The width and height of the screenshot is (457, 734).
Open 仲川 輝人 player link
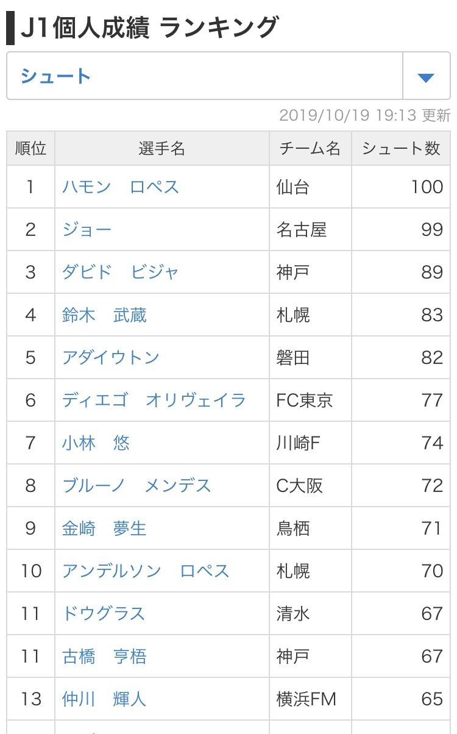104,699
